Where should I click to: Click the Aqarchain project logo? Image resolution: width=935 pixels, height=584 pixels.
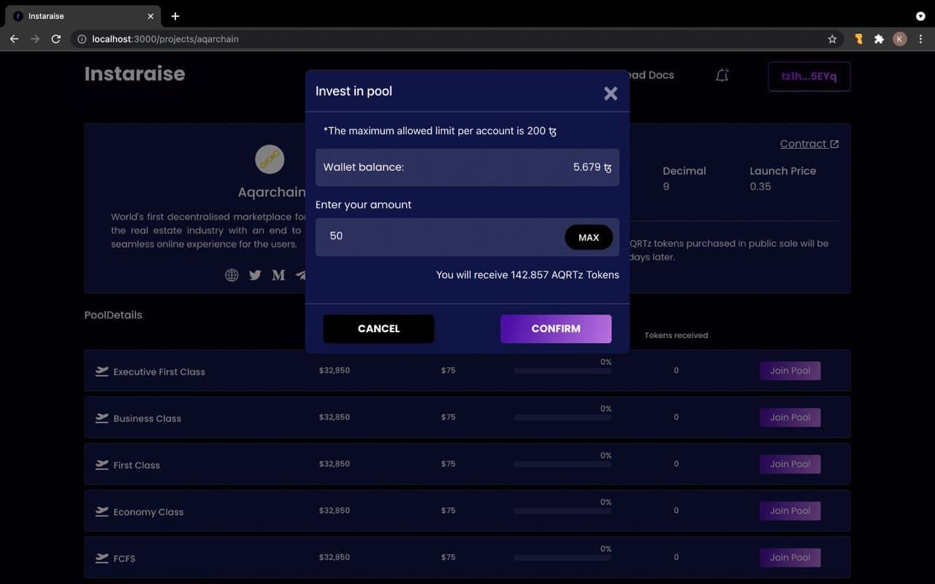click(270, 159)
